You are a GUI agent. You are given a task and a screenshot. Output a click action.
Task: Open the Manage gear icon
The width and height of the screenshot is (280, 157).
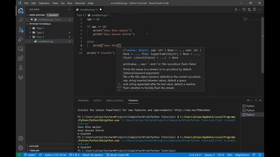tap(21, 147)
